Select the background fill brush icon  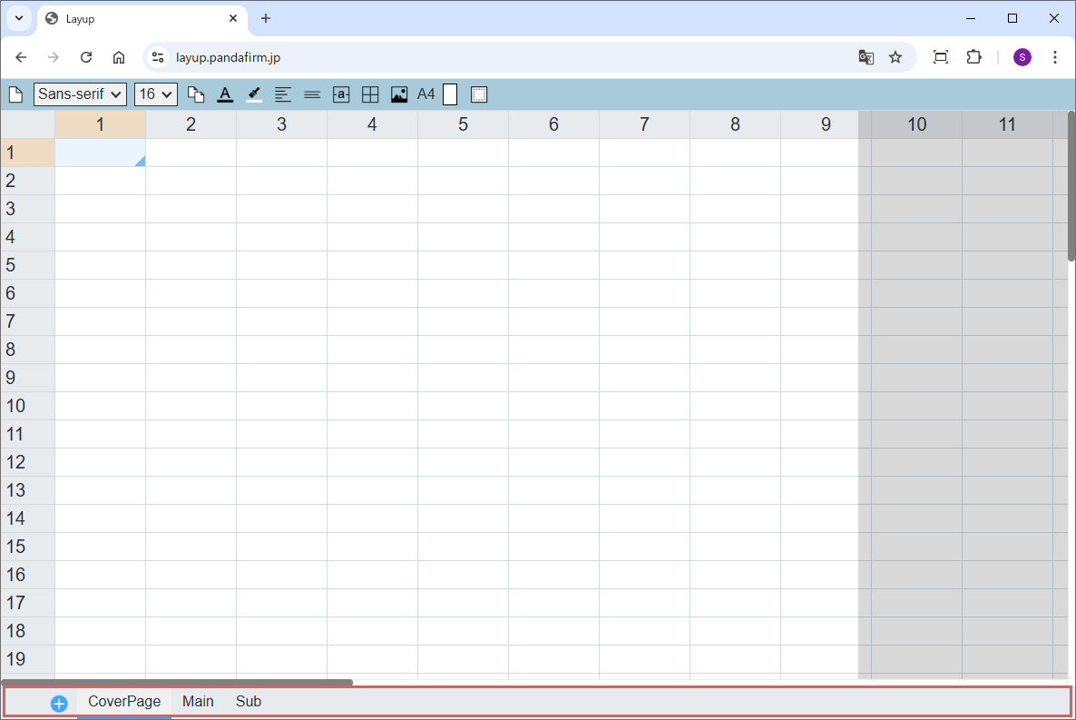pos(254,94)
